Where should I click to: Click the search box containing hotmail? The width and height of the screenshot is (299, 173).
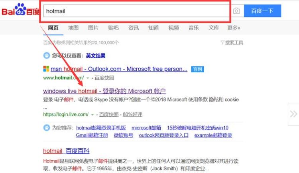[x=136, y=11]
